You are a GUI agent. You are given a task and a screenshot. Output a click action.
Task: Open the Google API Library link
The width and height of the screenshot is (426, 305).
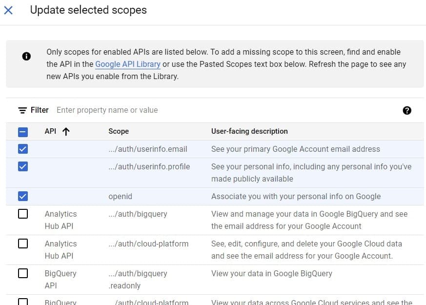click(128, 64)
